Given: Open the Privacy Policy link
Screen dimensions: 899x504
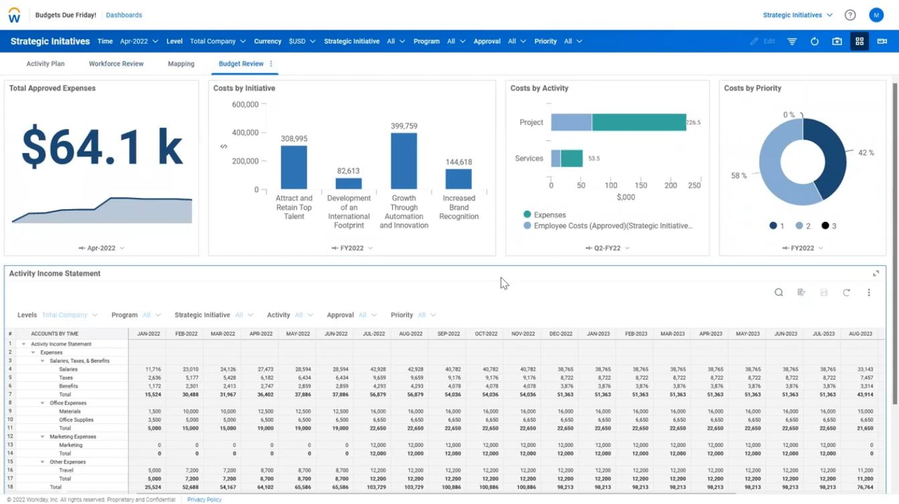Looking at the screenshot, I should point(203,499).
